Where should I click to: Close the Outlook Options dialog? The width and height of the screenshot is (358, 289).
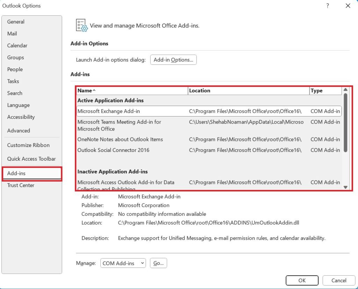pos(348,6)
